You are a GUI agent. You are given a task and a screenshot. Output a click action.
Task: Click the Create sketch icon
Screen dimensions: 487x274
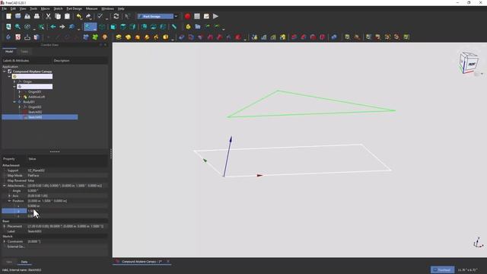[18, 37]
